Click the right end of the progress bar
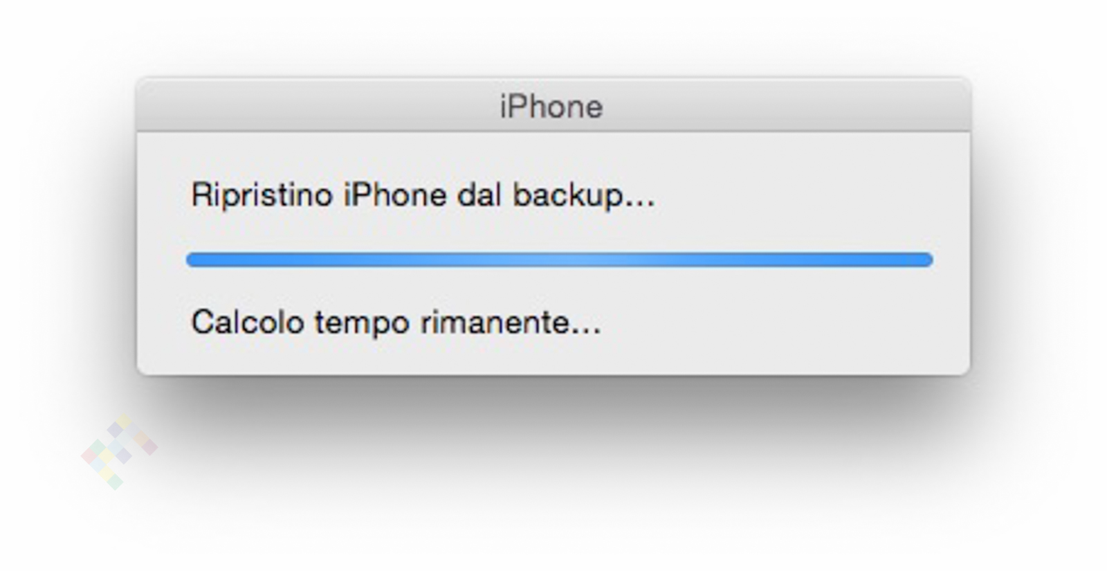Viewport: 1107px width, 571px height. [926, 260]
